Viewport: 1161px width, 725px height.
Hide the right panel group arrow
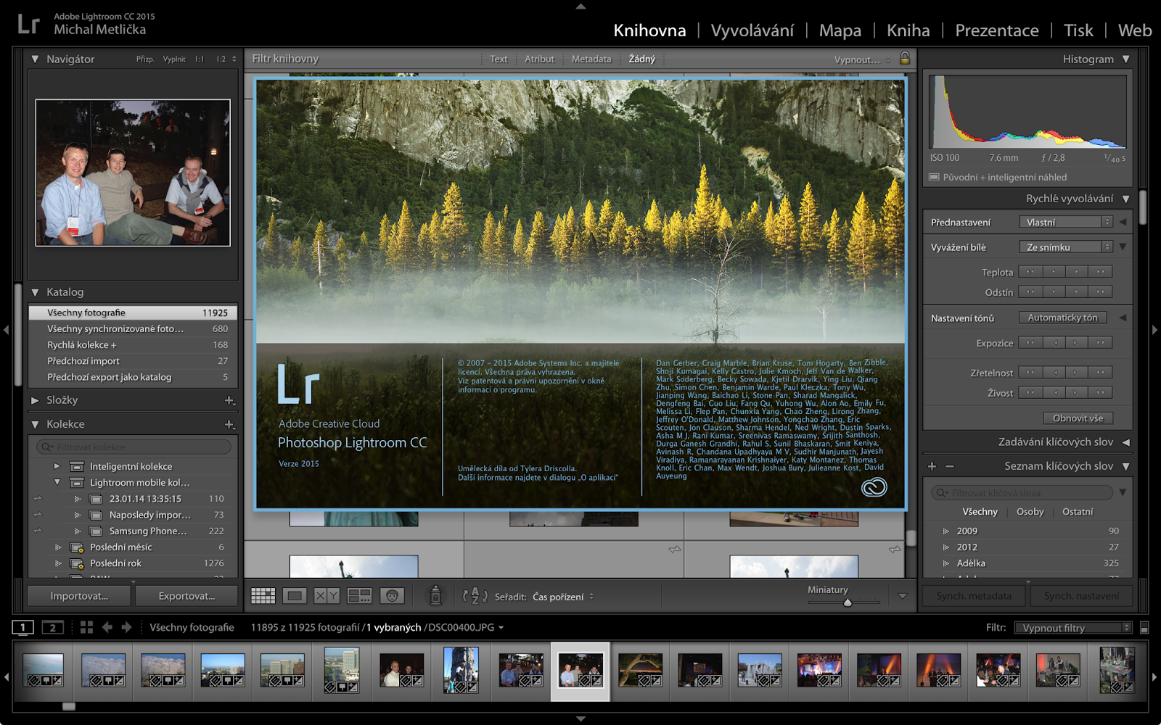coord(1155,330)
